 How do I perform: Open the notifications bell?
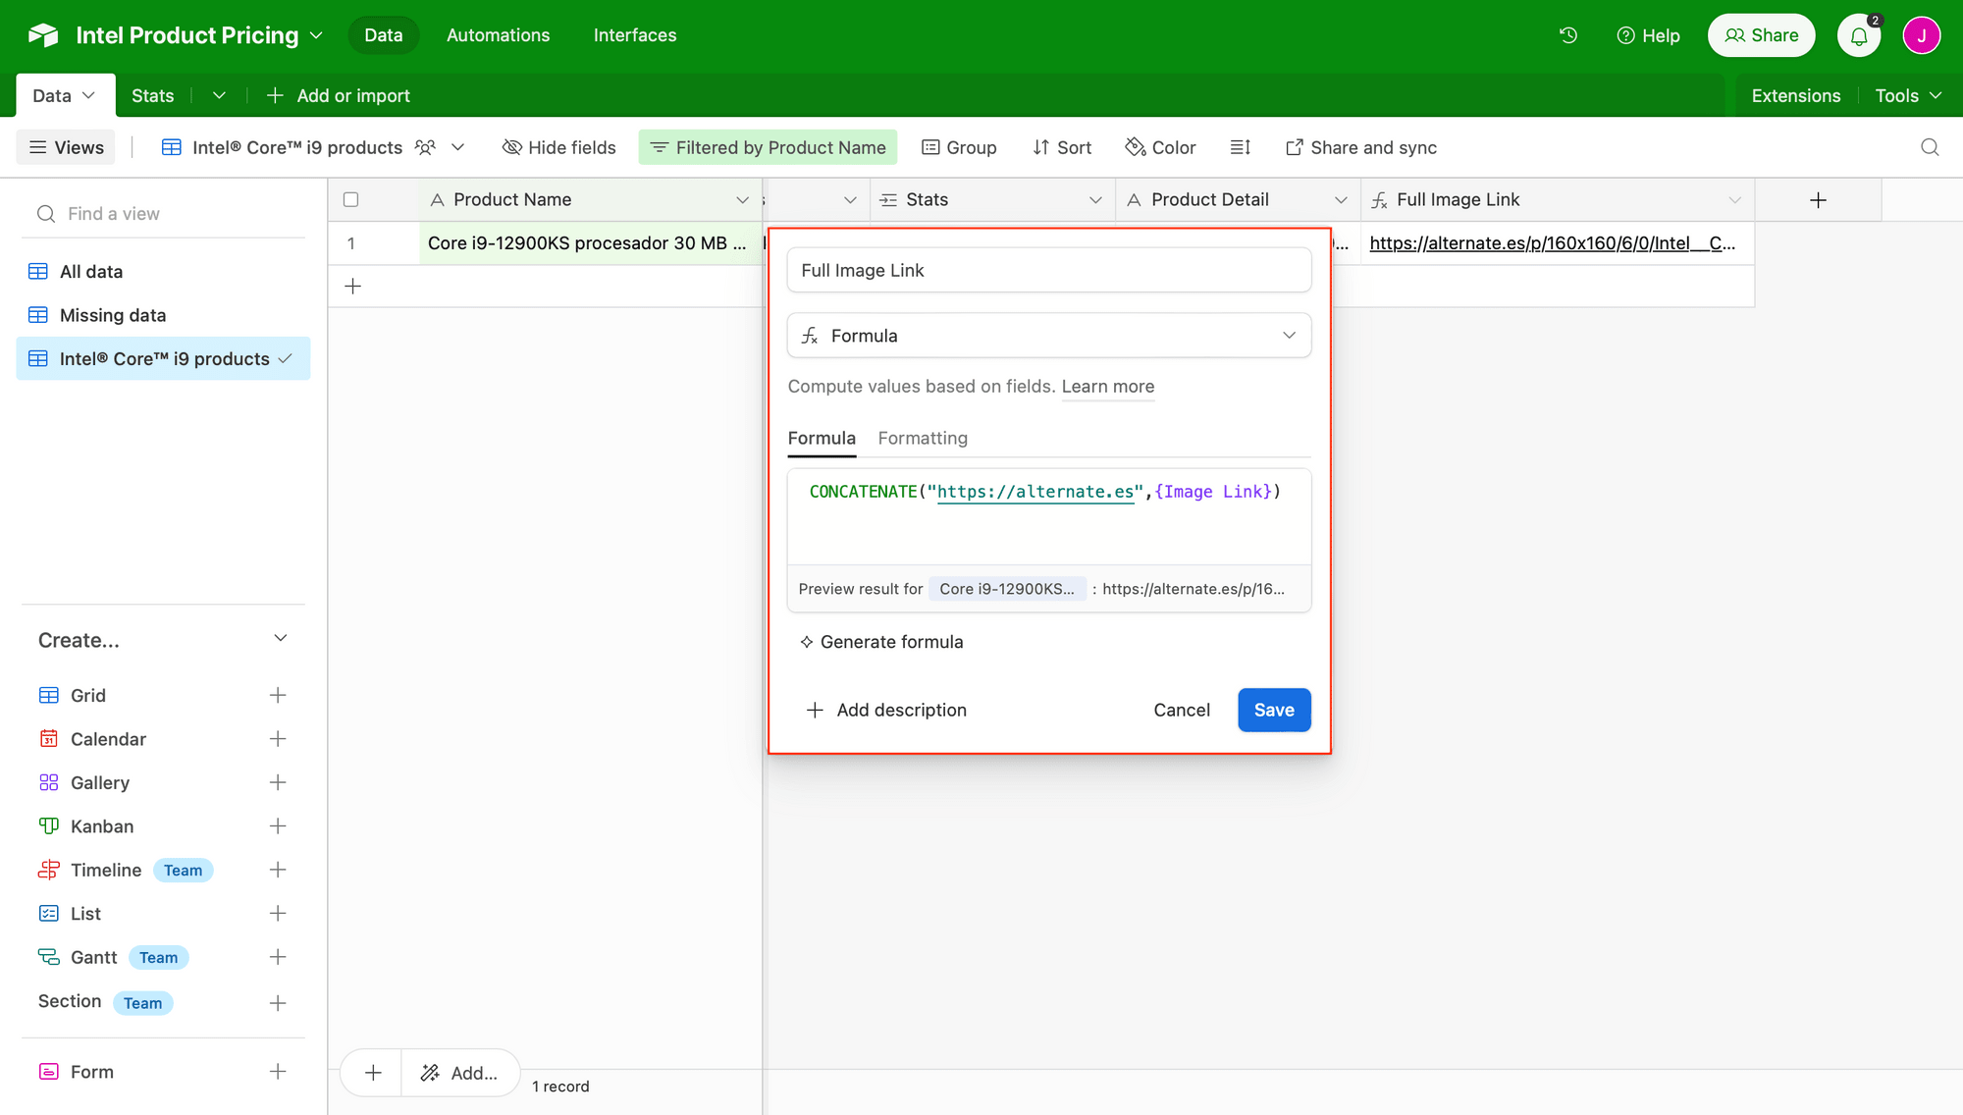1858,36
